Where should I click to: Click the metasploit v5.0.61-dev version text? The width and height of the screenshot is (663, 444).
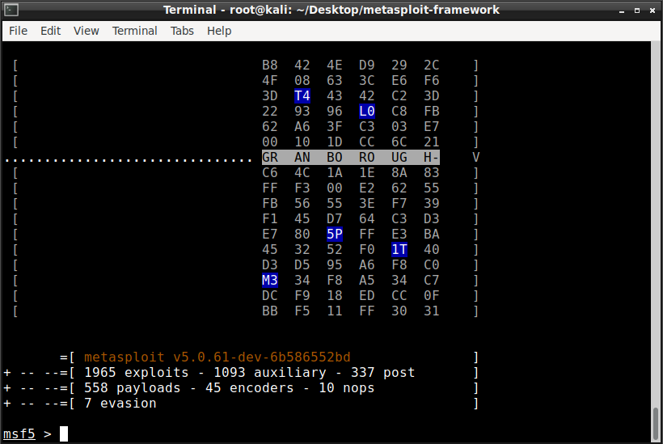pyautogui.click(x=217, y=357)
